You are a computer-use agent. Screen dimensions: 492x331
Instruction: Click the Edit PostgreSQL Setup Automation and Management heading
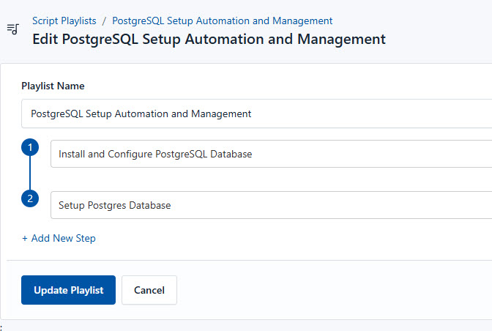tap(209, 40)
